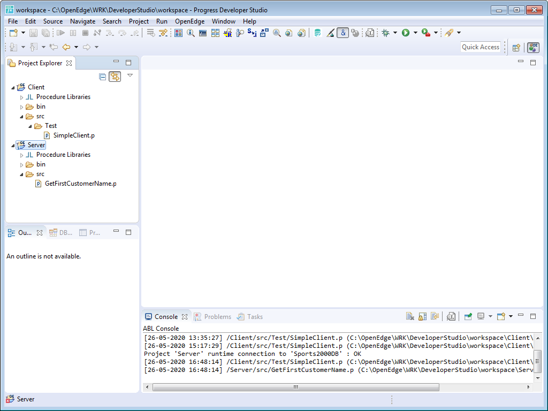Expand Client's Procedure Libraries node

click(21, 97)
